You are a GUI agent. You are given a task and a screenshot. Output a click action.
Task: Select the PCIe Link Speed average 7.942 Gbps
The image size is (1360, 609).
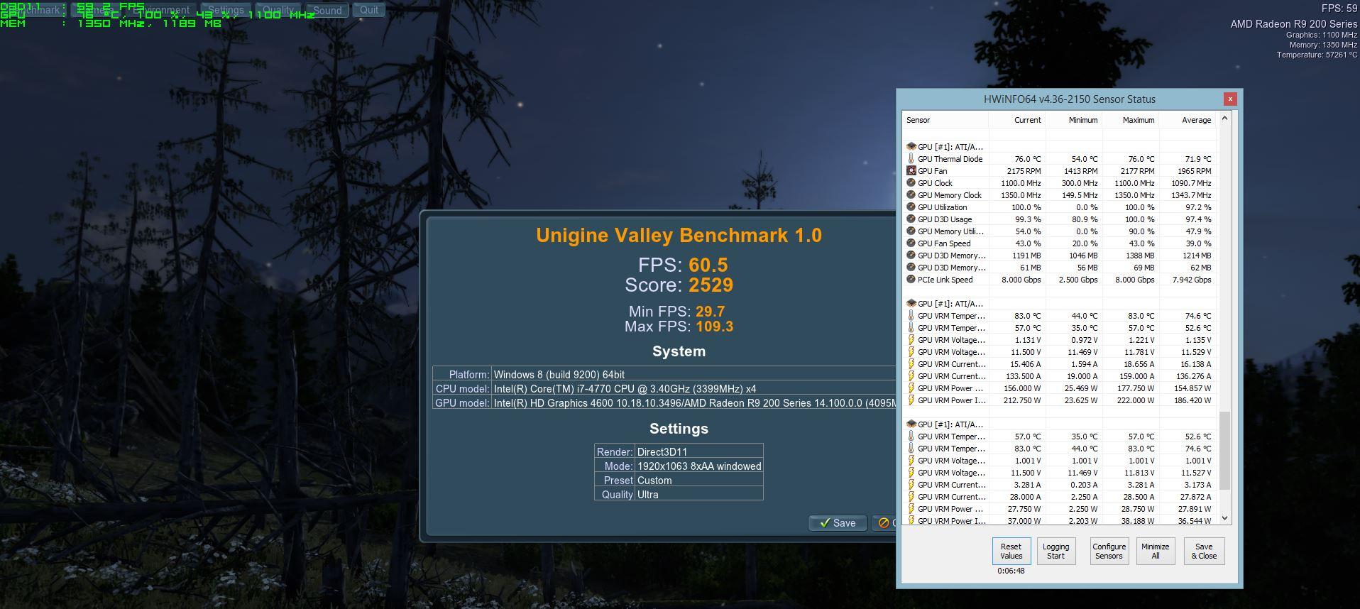coord(1192,280)
